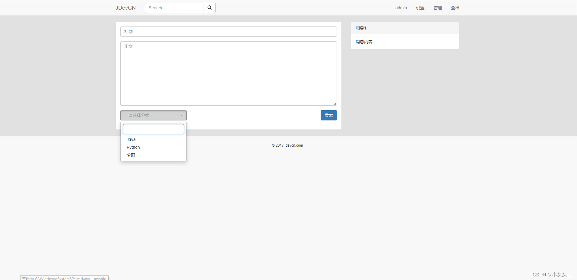Click the 消息内容1 message text
This screenshot has width=577, height=280.
[x=365, y=42]
